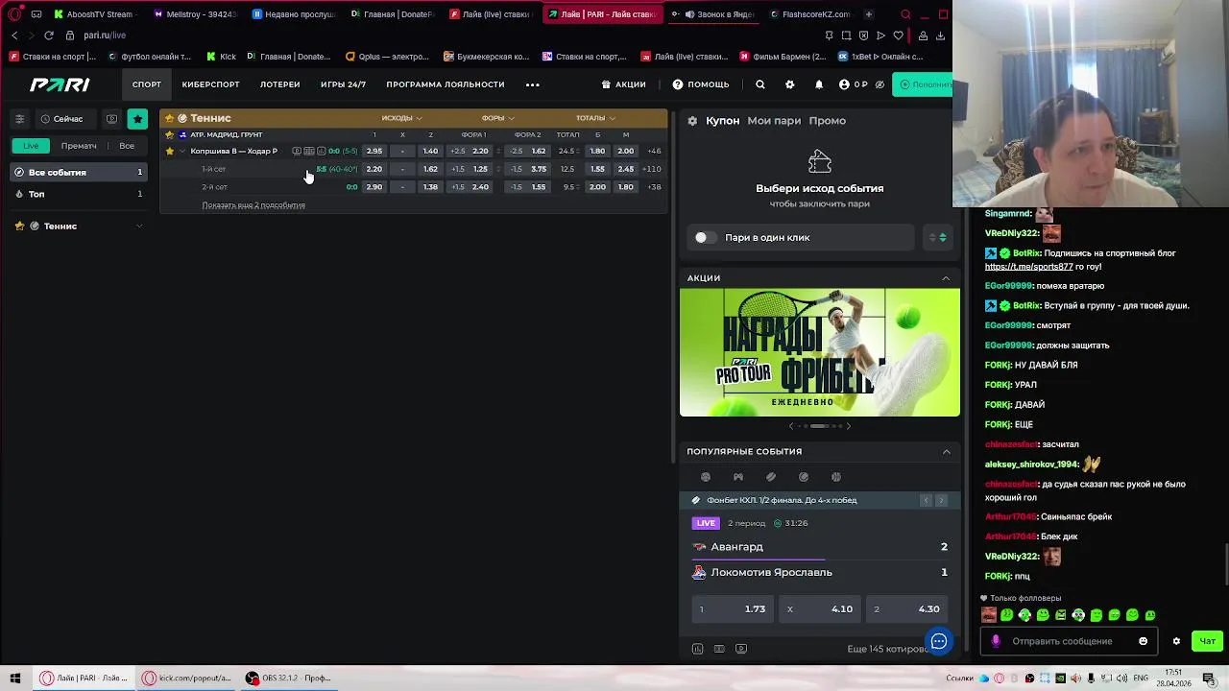
Task: Select the esports gamepad popular filter
Action: click(738, 477)
